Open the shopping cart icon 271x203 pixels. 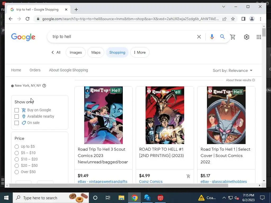233,37
